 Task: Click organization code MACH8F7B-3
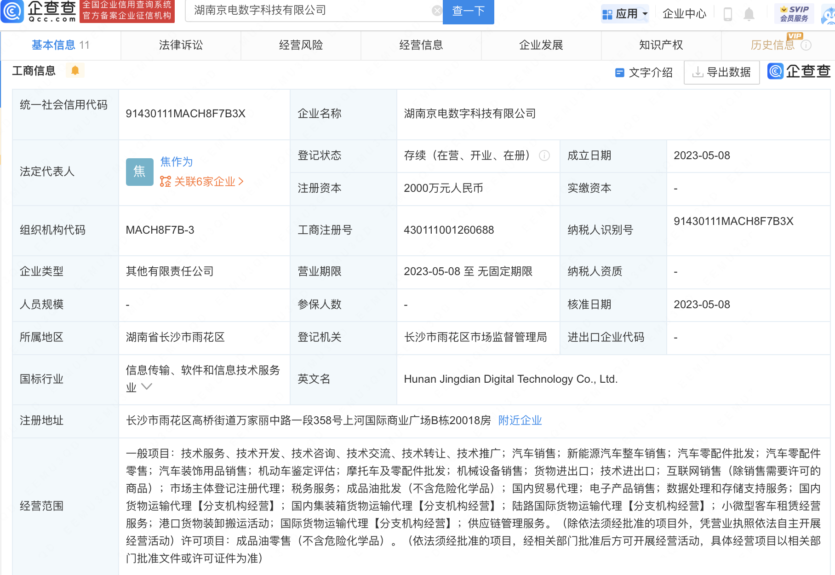160,230
